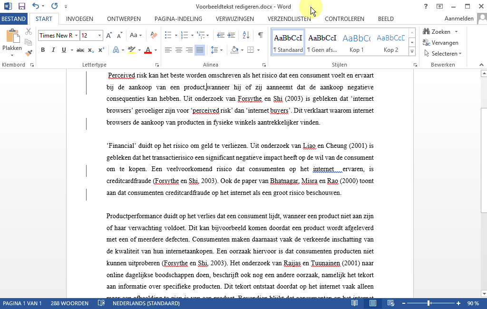This screenshot has width=487, height=309.
Task: Expand the styles gallery
Action: coord(412,52)
